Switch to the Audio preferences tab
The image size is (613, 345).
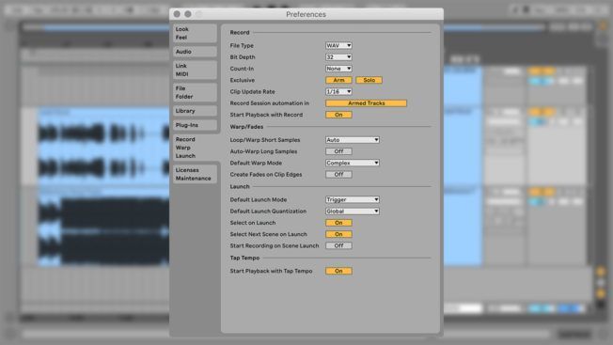[195, 52]
